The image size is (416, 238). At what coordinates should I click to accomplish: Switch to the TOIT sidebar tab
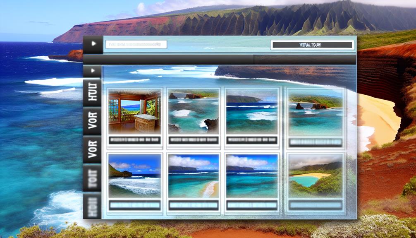(92, 178)
